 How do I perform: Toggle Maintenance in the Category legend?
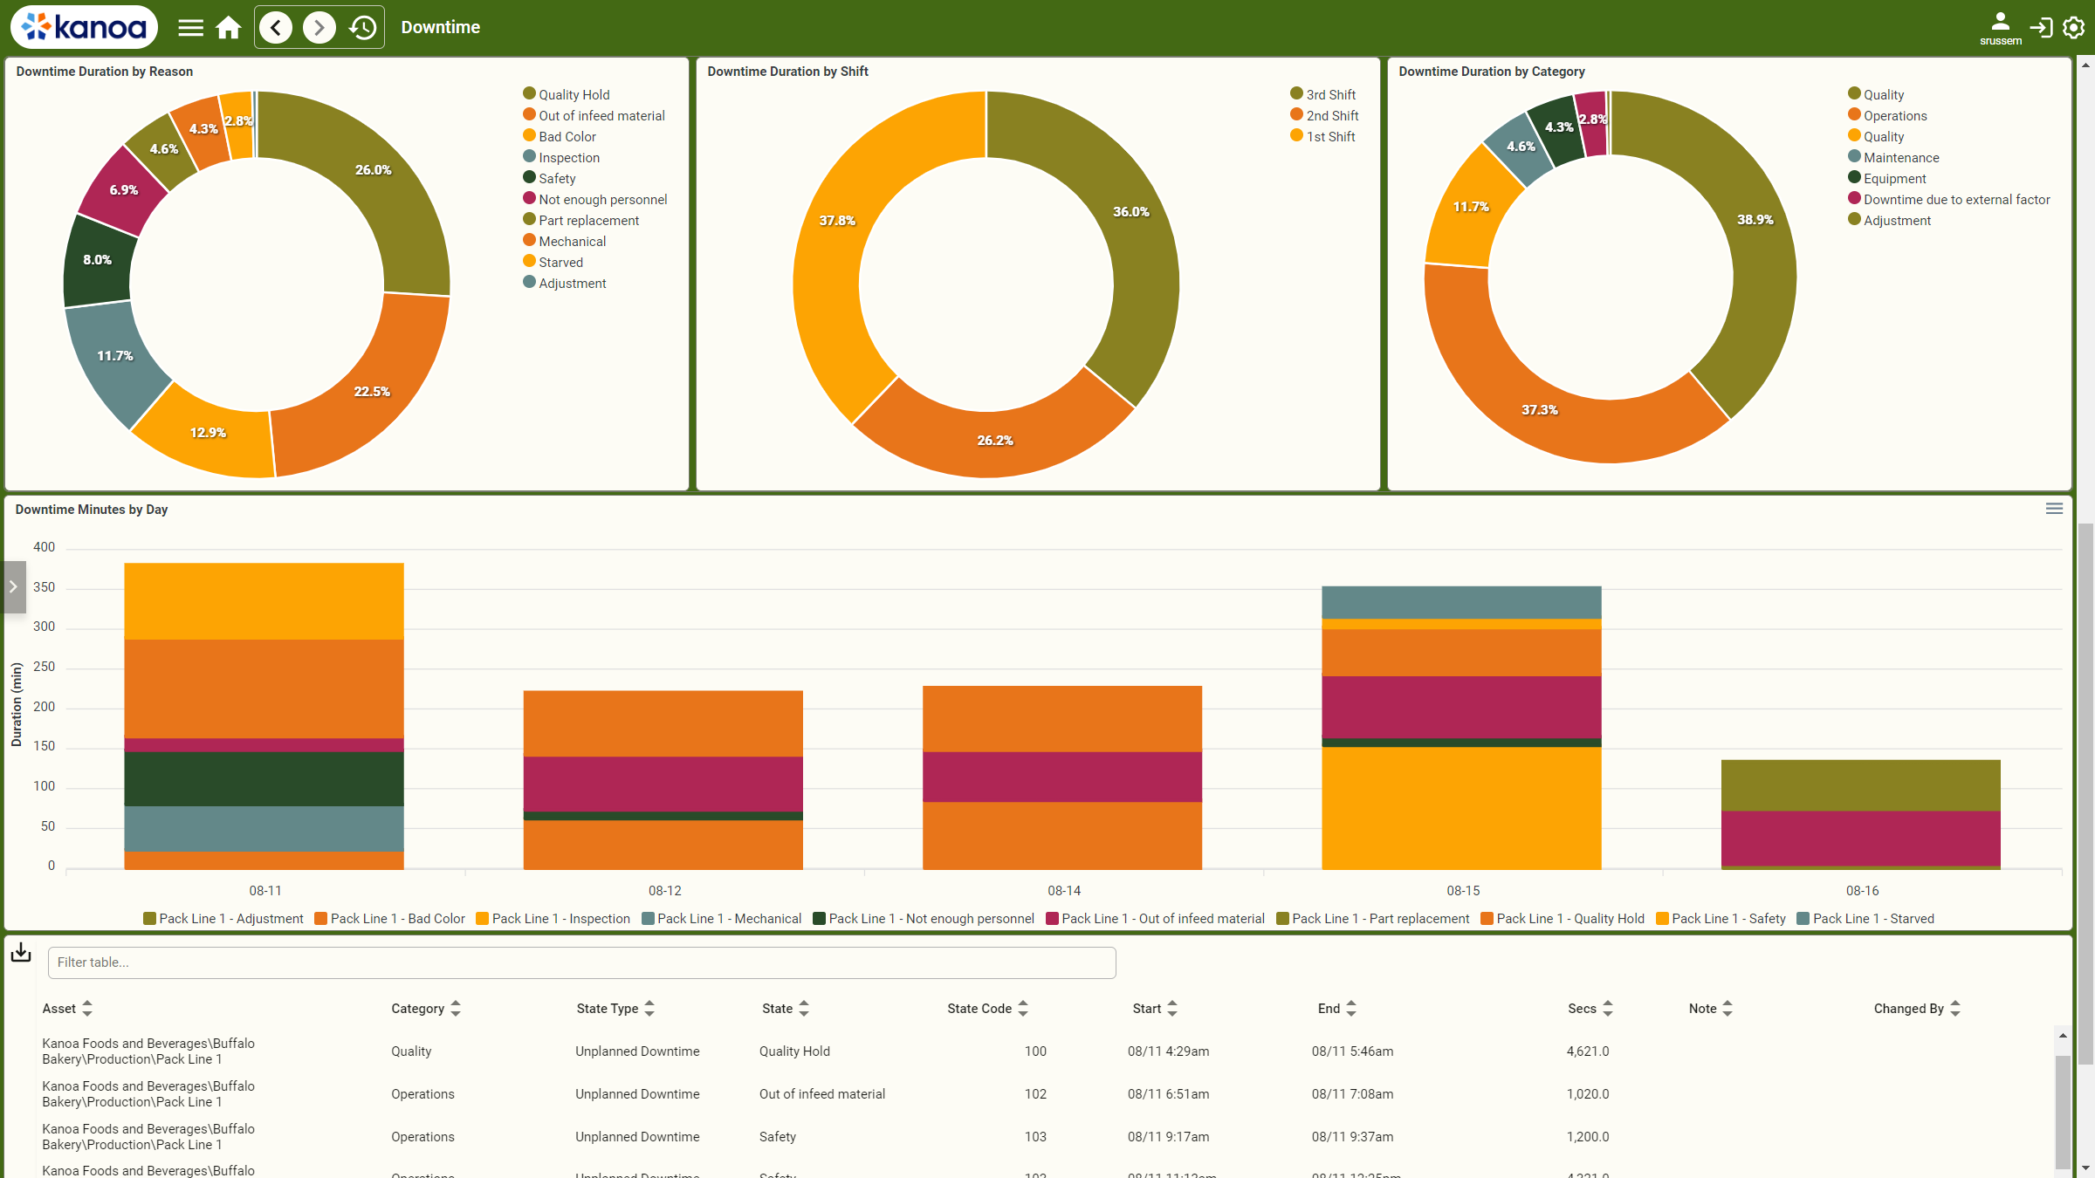[1893, 157]
